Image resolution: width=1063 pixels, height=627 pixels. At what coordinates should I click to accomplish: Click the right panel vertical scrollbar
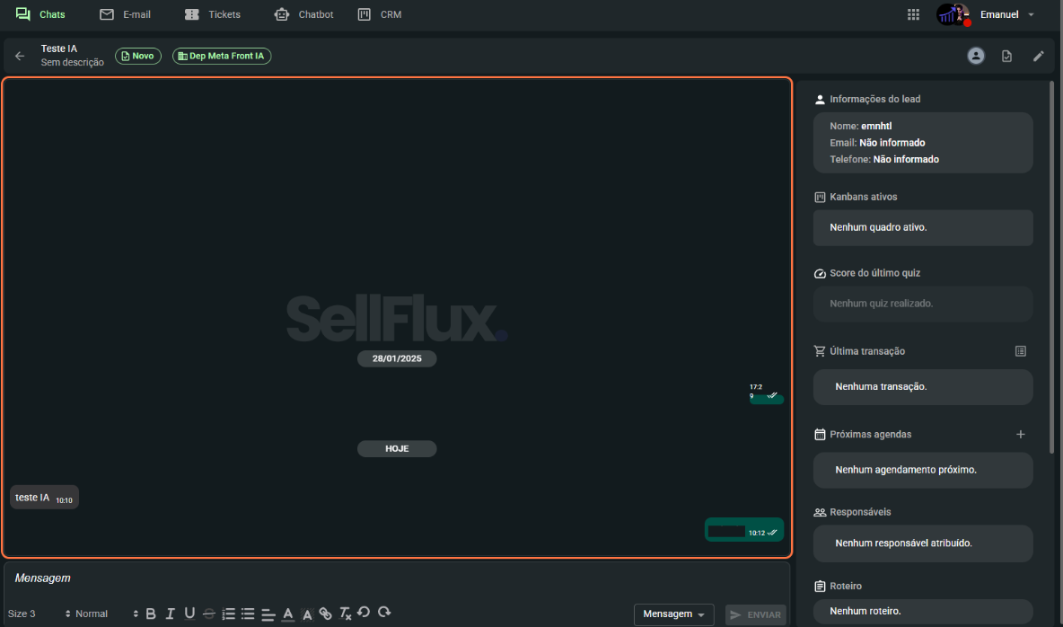coord(1051,268)
